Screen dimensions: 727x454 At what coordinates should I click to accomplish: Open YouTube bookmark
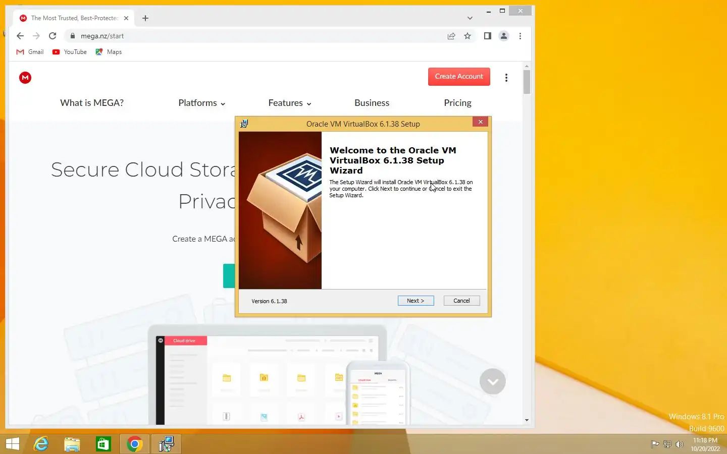coord(70,52)
